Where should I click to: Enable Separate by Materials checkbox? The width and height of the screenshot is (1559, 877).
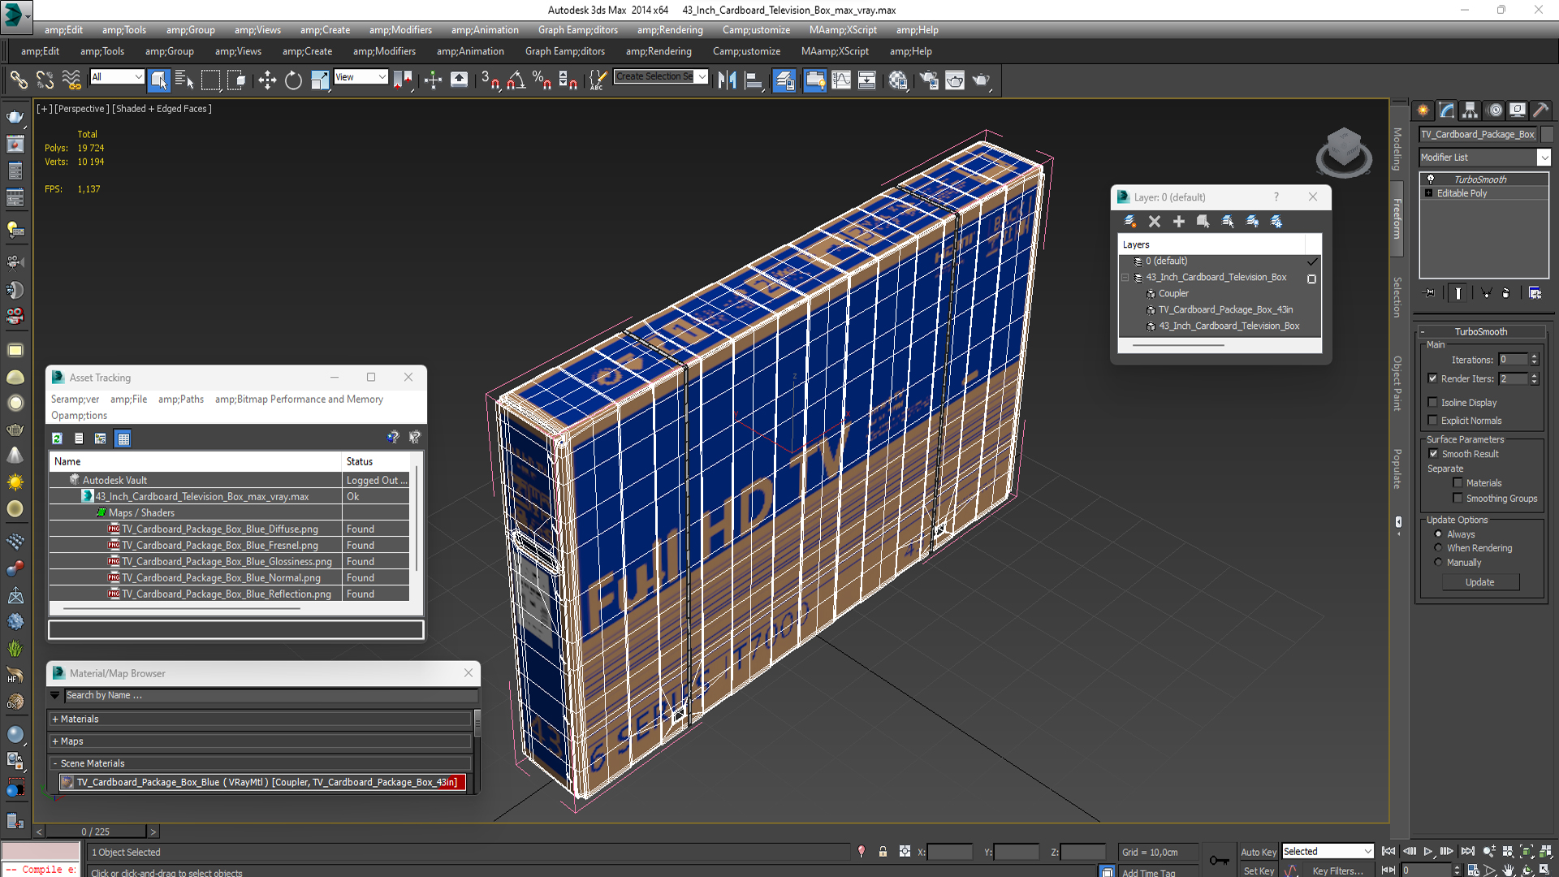click(1458, 482)
